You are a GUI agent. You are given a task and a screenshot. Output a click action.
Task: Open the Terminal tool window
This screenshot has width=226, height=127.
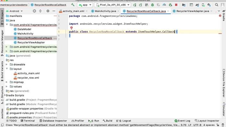[28, 121]
